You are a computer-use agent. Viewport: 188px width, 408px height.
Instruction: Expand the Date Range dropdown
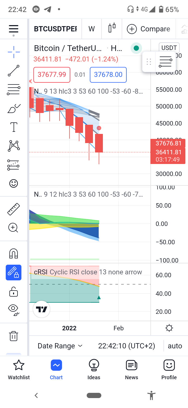pos(60,346)
